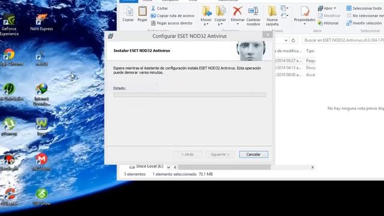Image resolution: width=384 pixels, height=216 pixels.
Task: Select Cortar in the Explorer ribbon
Action: point(160,8)
